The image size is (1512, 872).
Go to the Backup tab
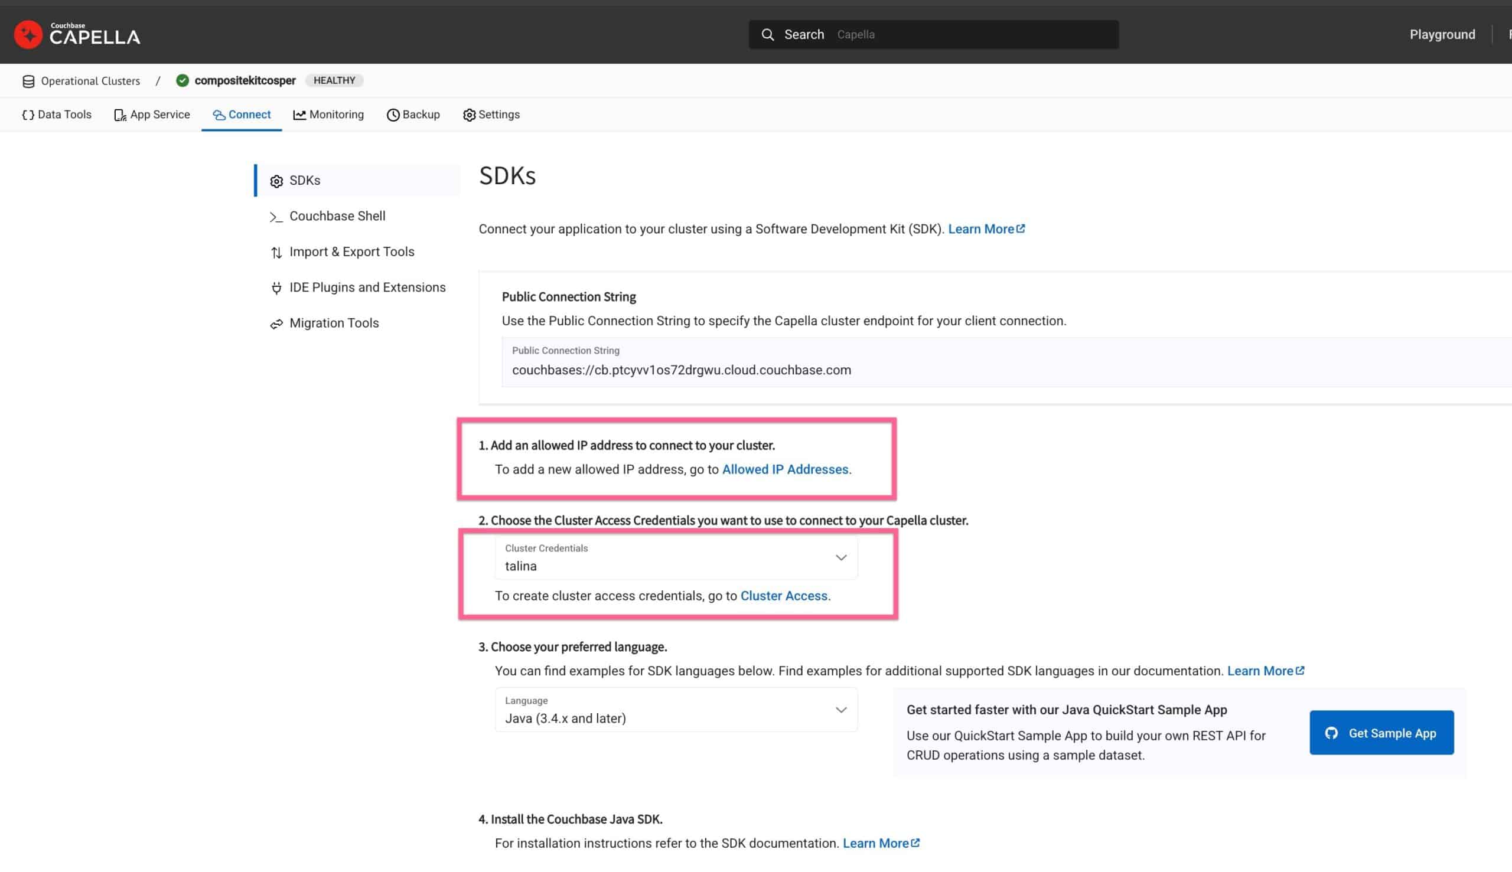tap(413, 115)
